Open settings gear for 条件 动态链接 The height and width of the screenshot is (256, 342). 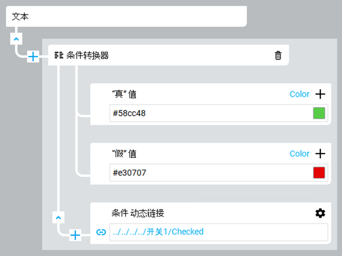[x=320, y=213]
